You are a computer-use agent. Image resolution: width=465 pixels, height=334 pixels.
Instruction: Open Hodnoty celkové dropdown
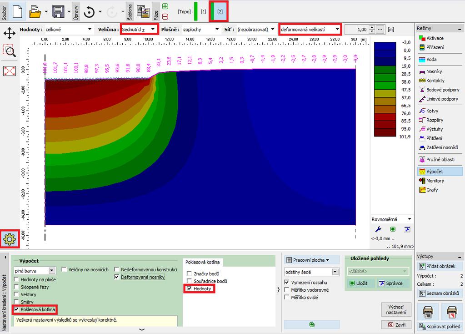69,30
